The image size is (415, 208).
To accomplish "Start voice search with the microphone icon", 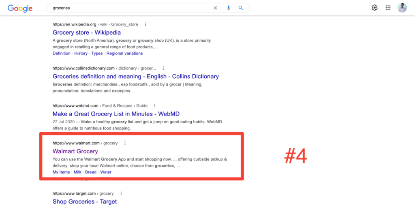I will coord(229,8).
